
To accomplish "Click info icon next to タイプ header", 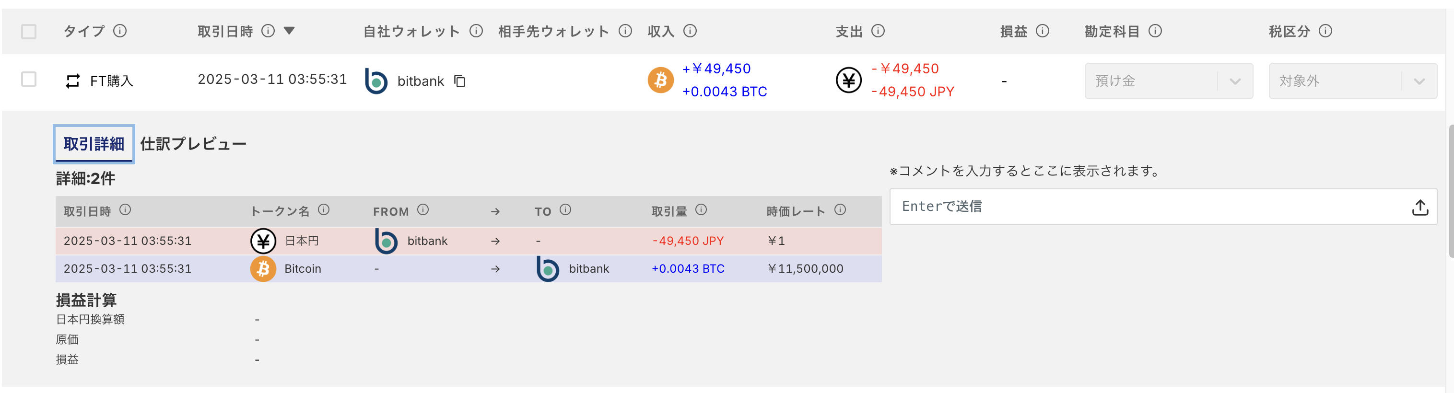I will click(120, 31).
